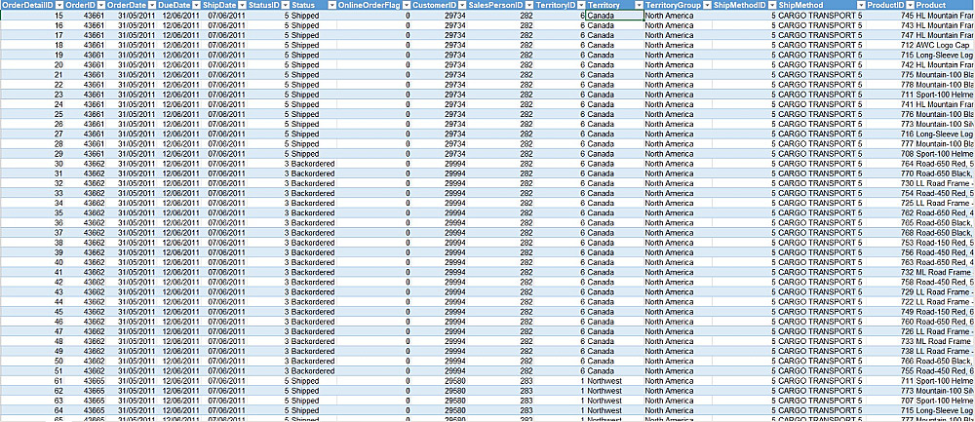This screenshot has width=975, height=422.
Task: Select CARGO TRANSPORT 5 in OrderDetailID 42 row
Action: click(x=821, y=283)
